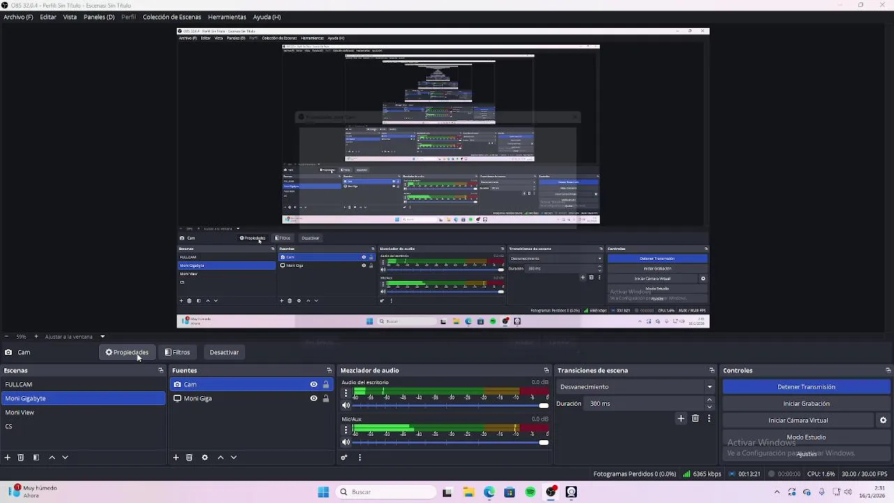Delete selected scene with trash icon

21,458
